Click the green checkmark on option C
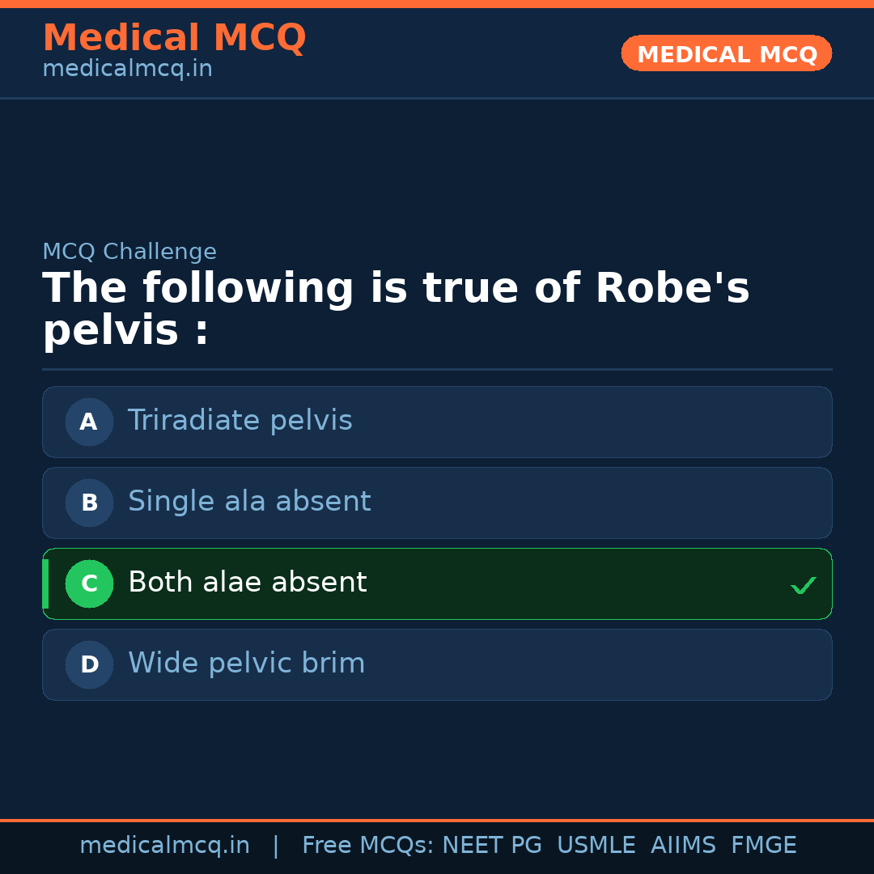Screen dimensions: 874x874 pos(803,585)
